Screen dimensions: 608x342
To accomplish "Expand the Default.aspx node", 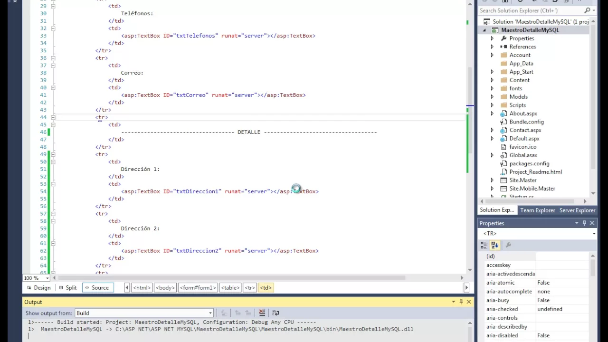I will pos(492,139).
